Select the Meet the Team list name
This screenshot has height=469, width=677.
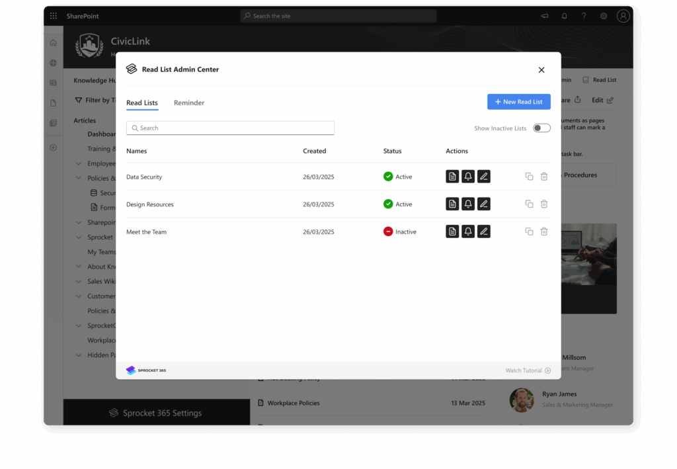(x=146, y=232)
